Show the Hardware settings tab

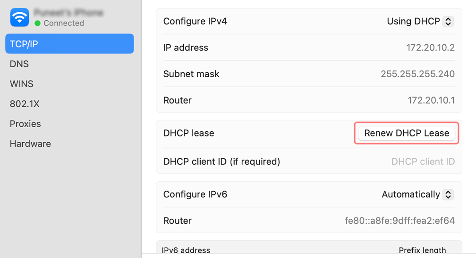(x=30, y=144)
